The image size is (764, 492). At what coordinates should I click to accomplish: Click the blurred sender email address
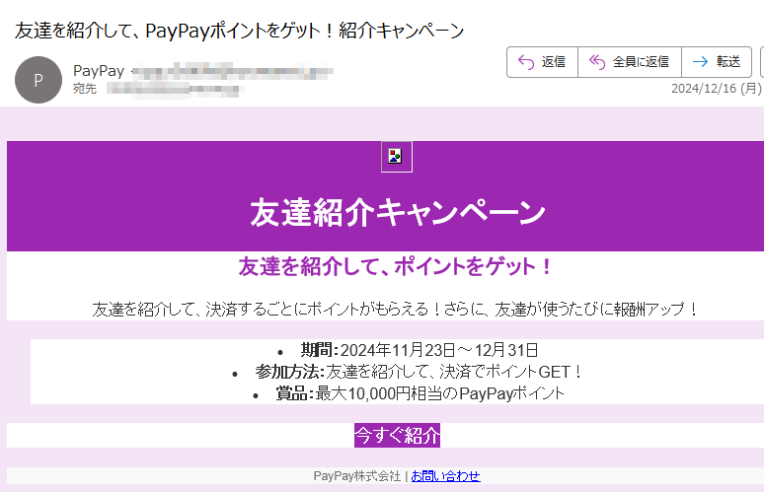pyautogui.click(x=233, y=72)
